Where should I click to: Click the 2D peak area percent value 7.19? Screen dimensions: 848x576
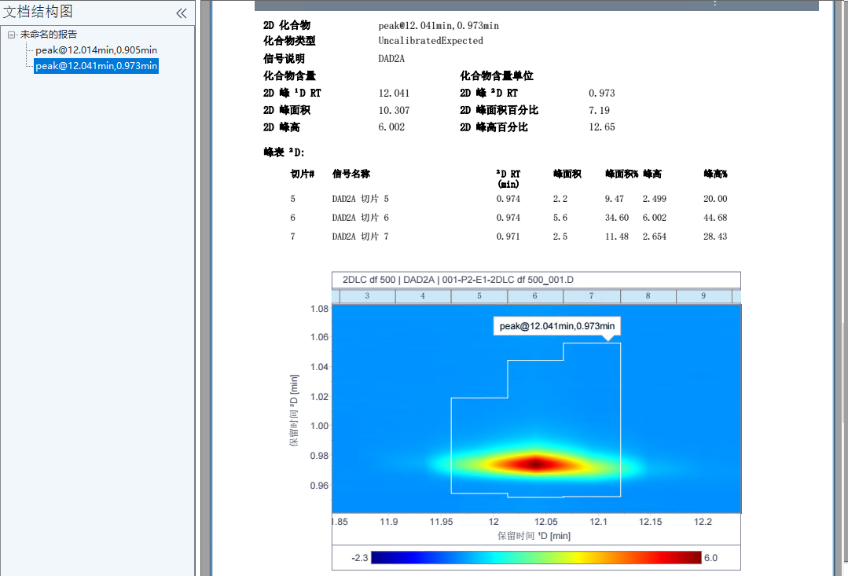pos(599,110)
